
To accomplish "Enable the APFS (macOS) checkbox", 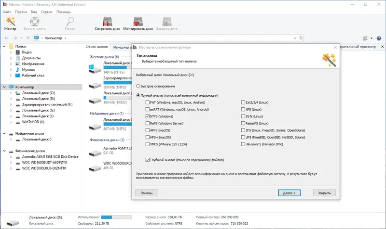I will pos(148,130).
